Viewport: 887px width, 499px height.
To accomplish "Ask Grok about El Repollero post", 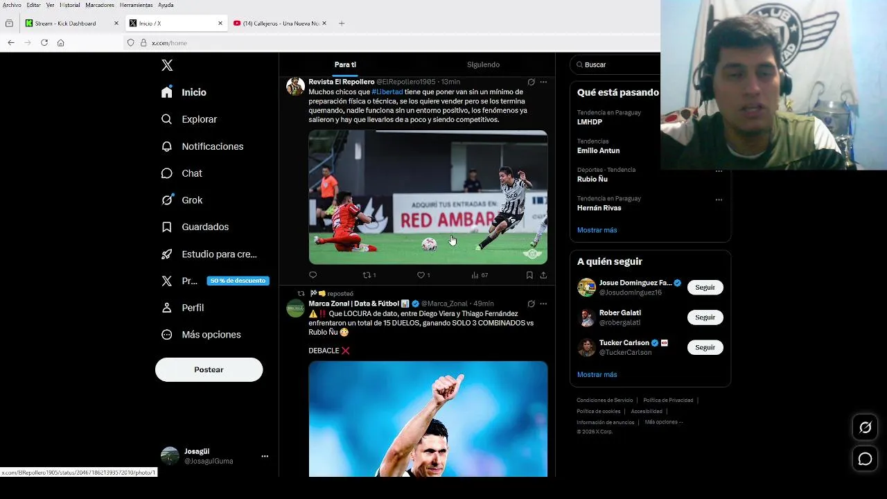I will (531, 82).
